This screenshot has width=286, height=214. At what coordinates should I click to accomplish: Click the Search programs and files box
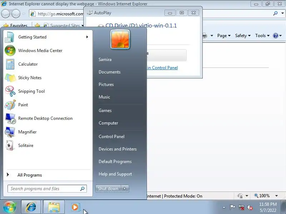click(47, 189)
